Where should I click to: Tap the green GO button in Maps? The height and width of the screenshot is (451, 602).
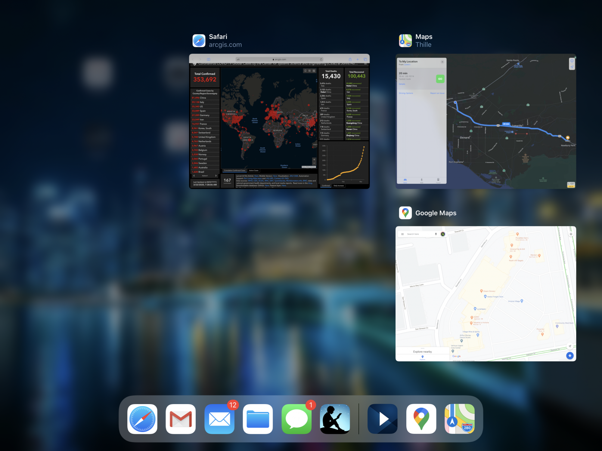tap(440, 79)
